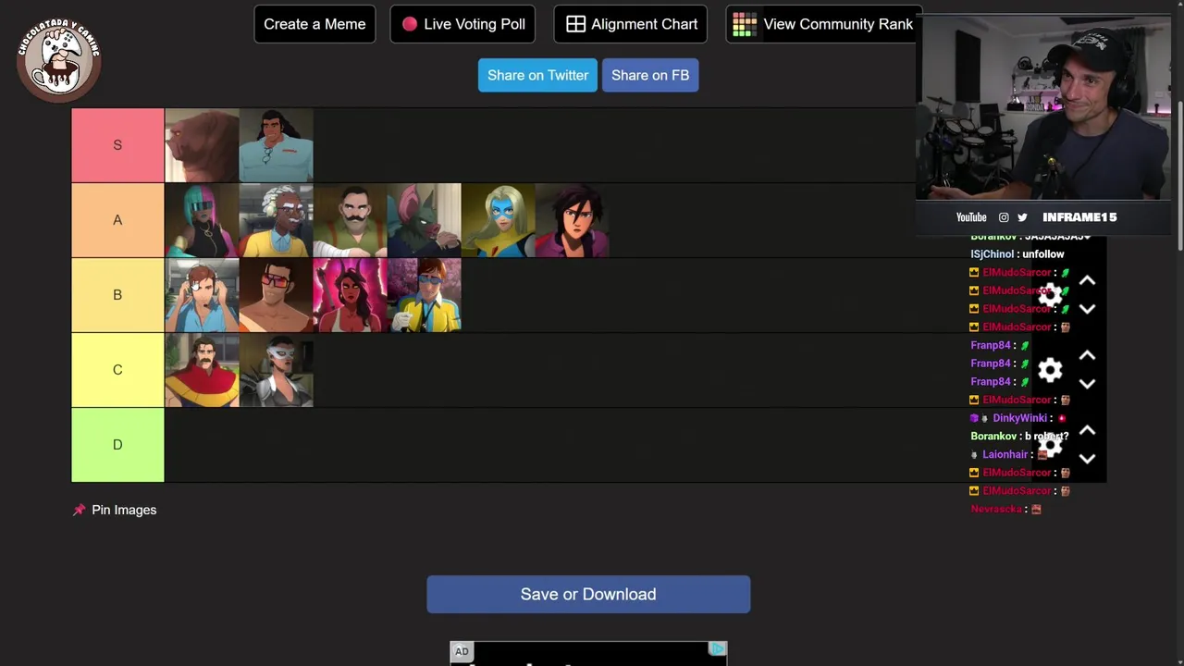Select the silver-masked woman in C tier
Viewport: 1184px width, 666px height.
(x=276, y=370)
